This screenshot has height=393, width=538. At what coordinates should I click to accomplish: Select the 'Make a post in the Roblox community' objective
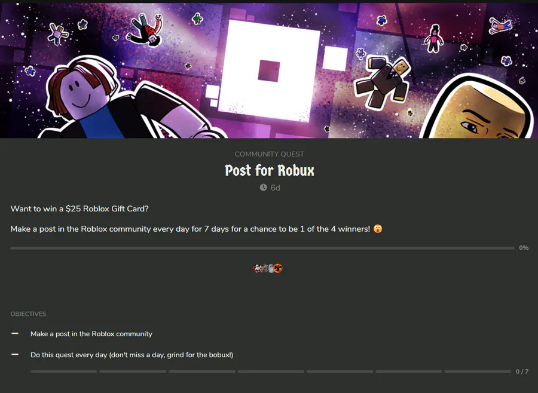point(91,334)
